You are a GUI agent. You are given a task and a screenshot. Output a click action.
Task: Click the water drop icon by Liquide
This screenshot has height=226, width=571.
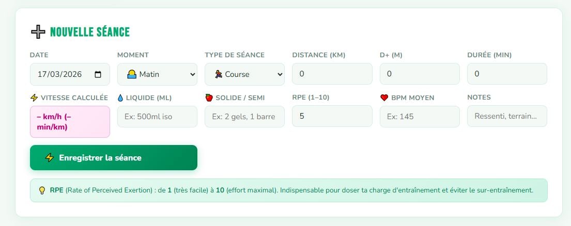120,98
